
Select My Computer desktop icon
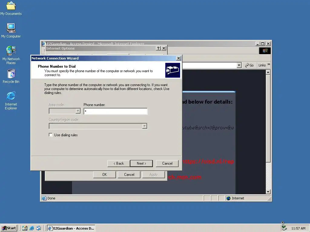(11, 31)
